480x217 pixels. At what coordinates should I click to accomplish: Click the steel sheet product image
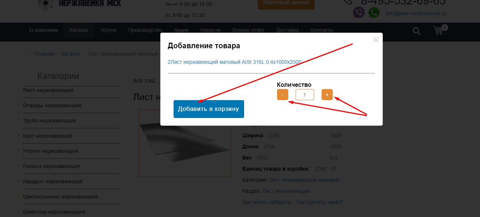(x=185, y=143)
